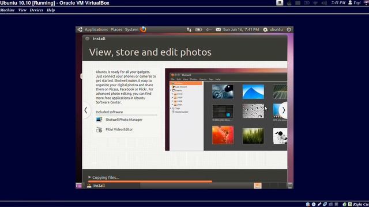The image size is (369, 207).
Task: Open the Yogi user menu
Action: (355, 3)
